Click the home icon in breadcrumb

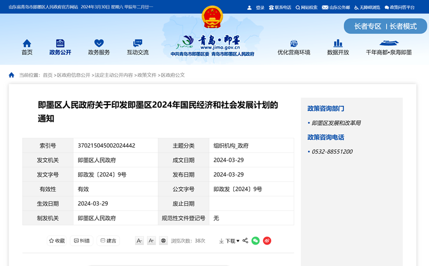pyautogui.click(x=11, y=75)
